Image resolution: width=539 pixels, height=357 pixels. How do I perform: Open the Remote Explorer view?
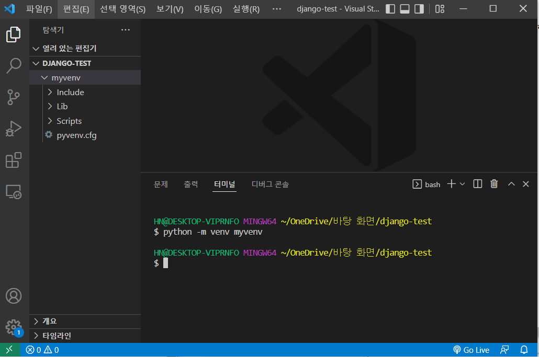pos(14,191)
